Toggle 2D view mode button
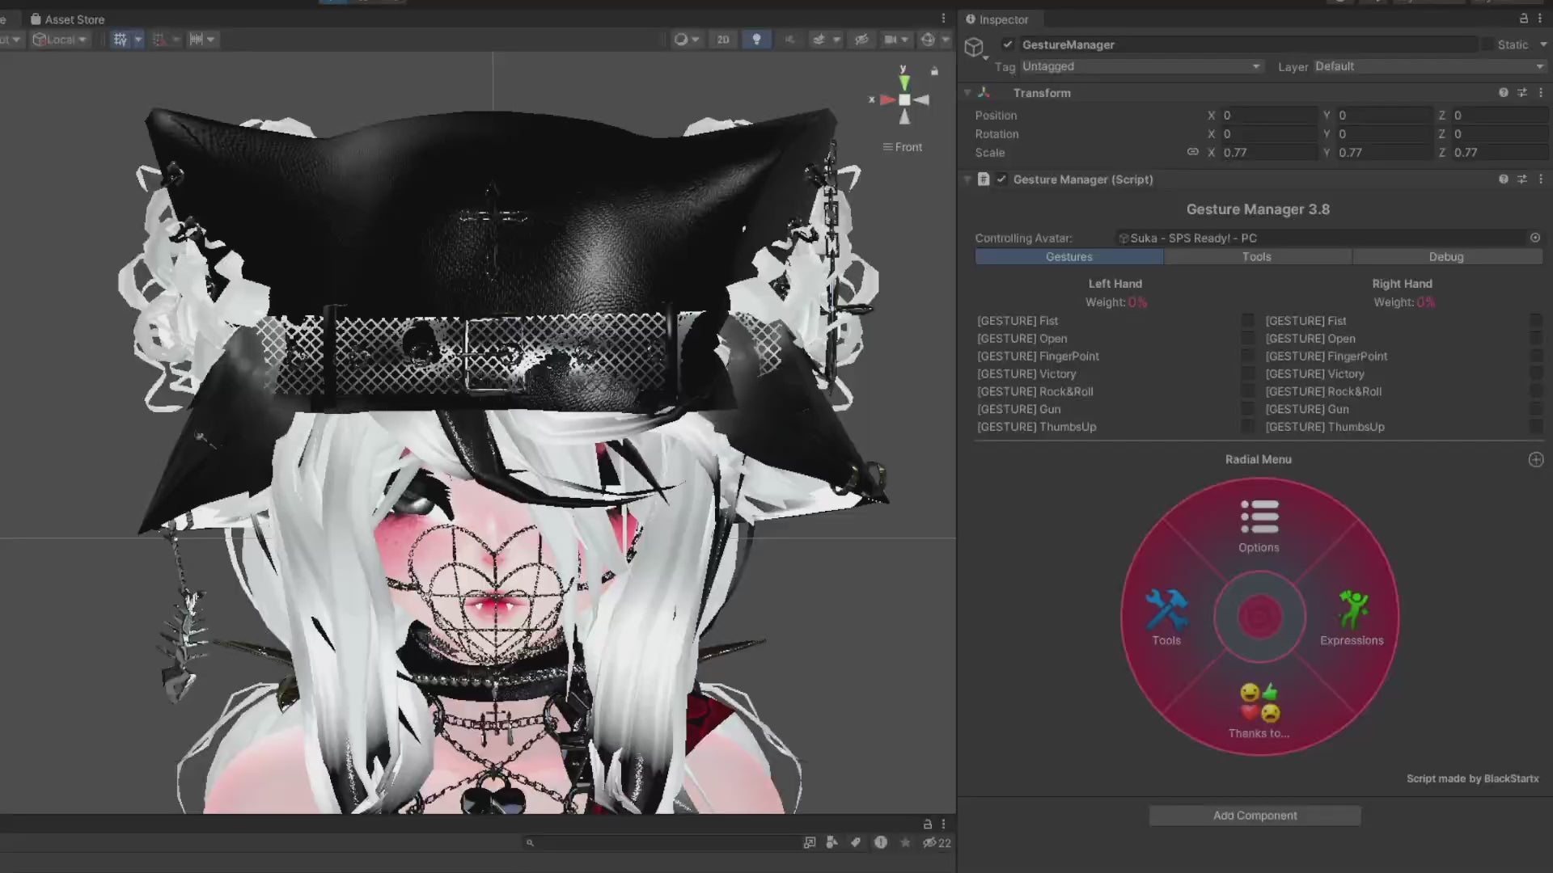Screen dimensions: 1553x873 click(722, 39)
